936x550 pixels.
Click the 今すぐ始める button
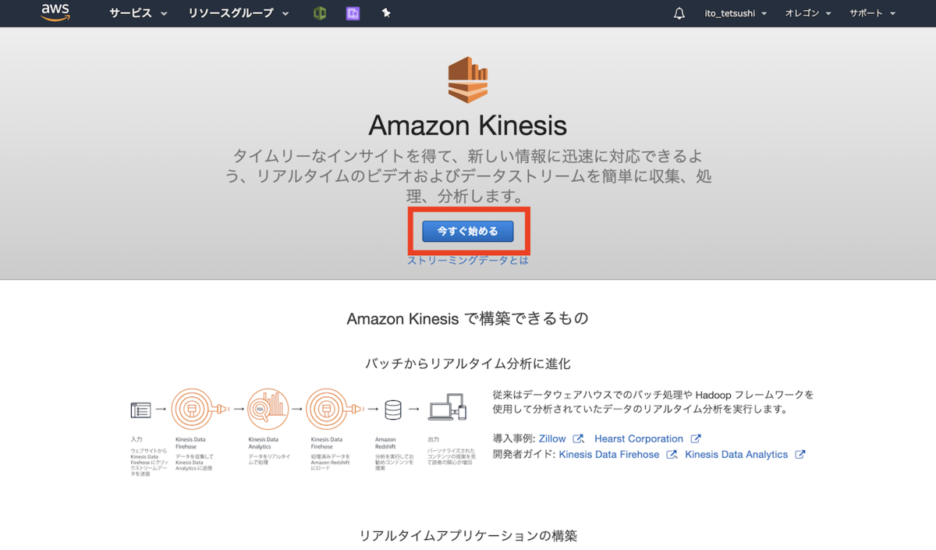[x=467, y=231]
